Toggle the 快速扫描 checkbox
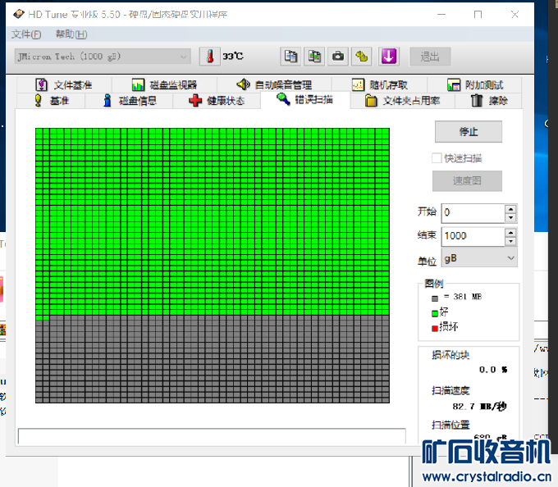Image resolution: width=558 pixels, height=487 pixels. [437, 158]
